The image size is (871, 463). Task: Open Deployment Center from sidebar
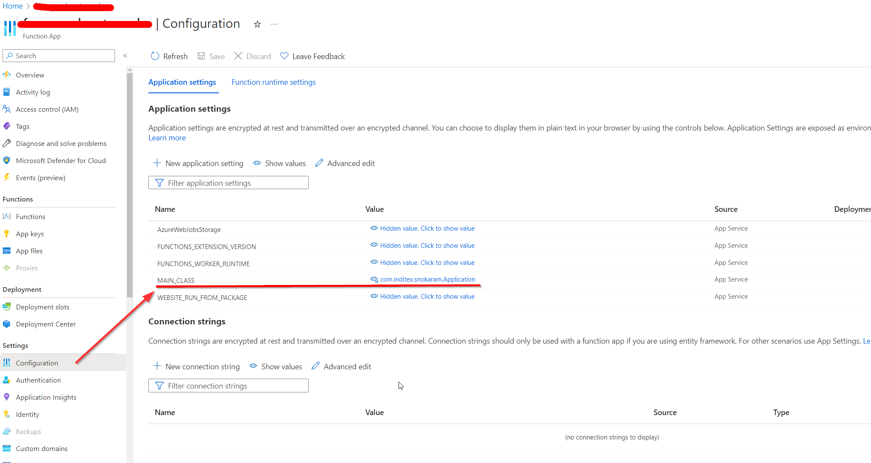45,324
